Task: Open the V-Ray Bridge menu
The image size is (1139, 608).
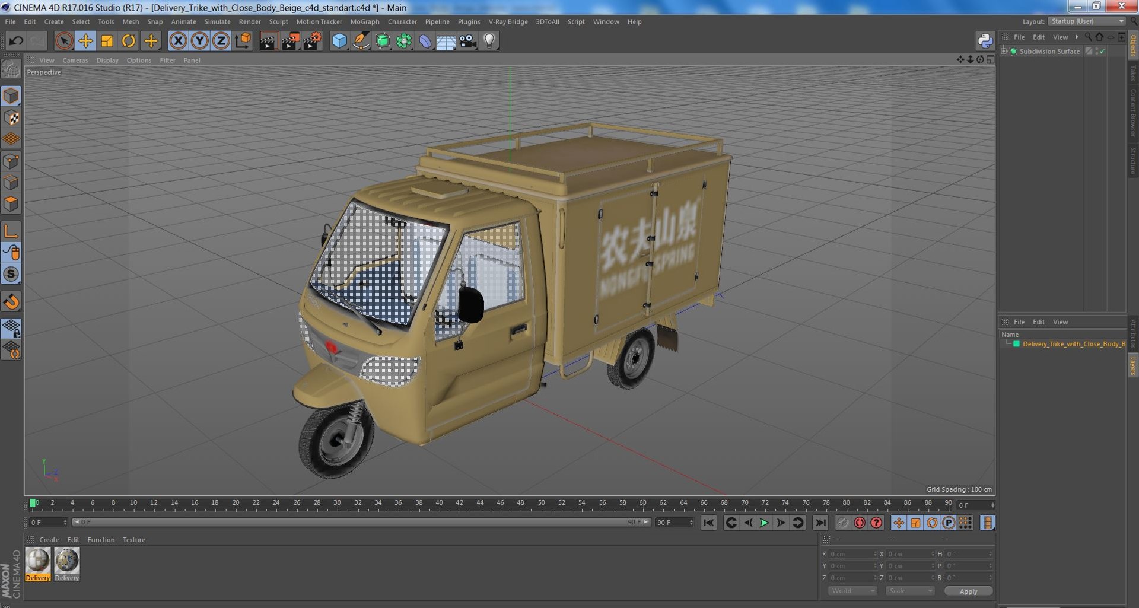Action: [508, 22]
